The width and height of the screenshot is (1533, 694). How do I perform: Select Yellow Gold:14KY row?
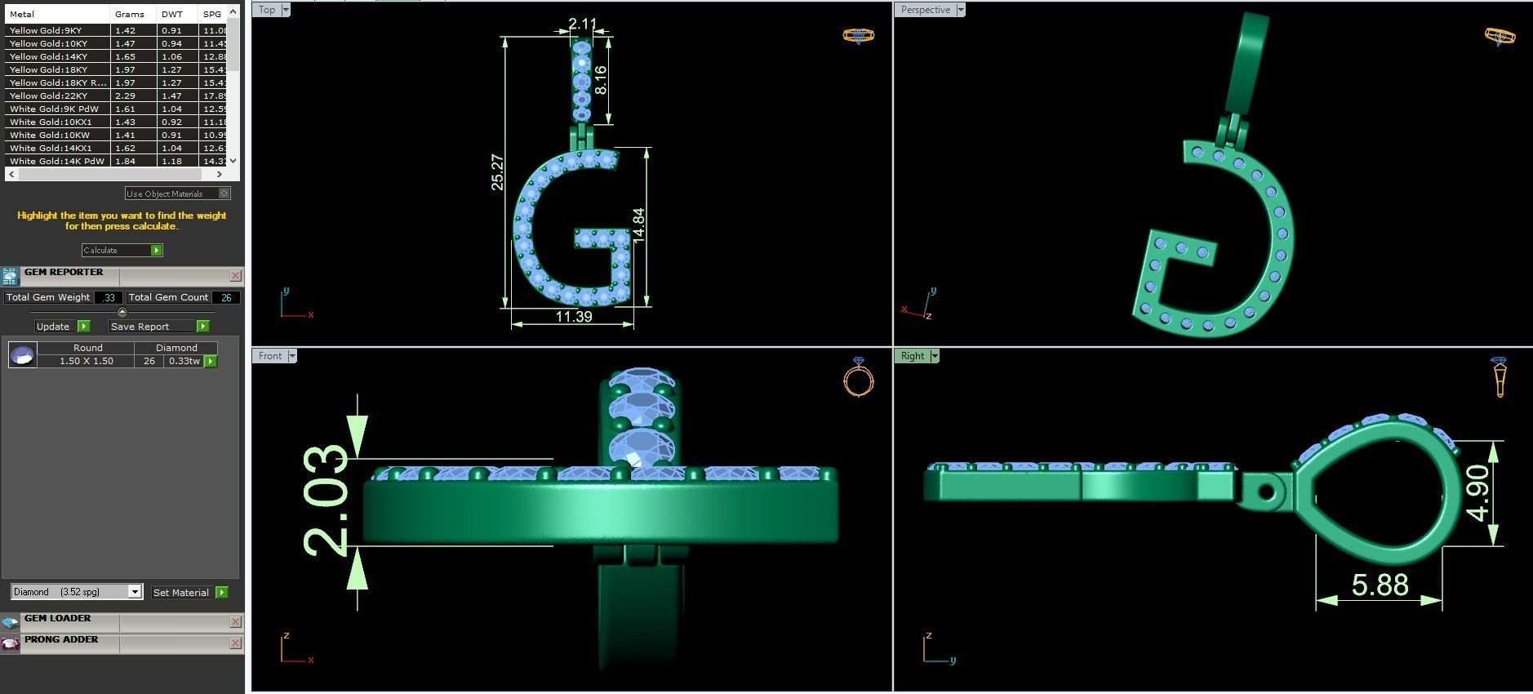click(116, 56)
